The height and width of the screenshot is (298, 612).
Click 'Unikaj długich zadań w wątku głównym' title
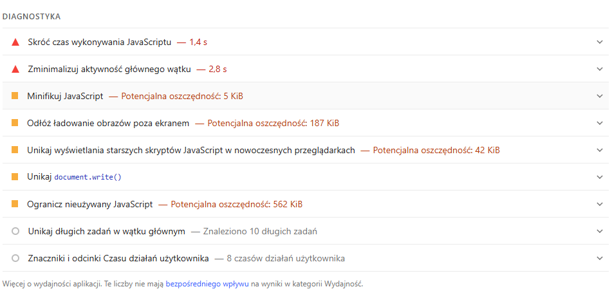(107, 232)
